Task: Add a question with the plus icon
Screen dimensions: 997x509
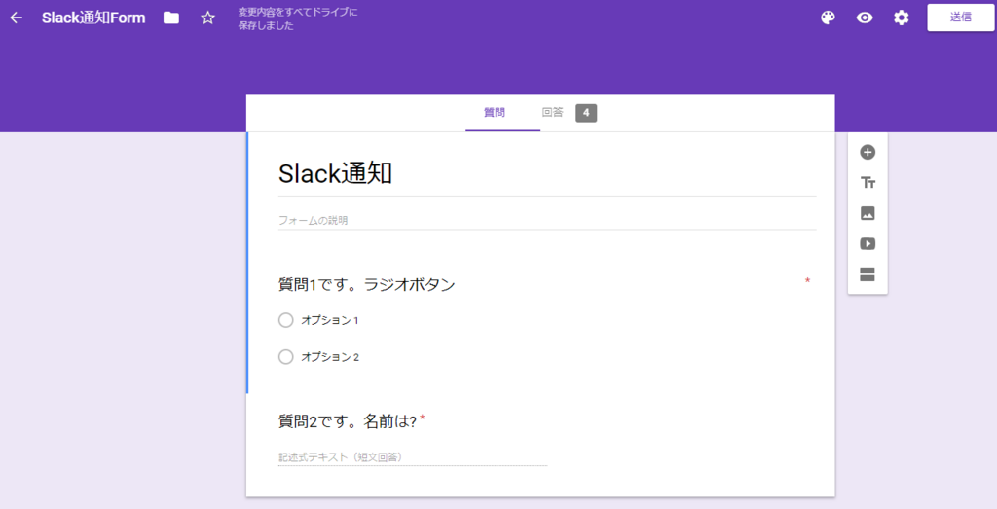Action: [x=868, y=152]
